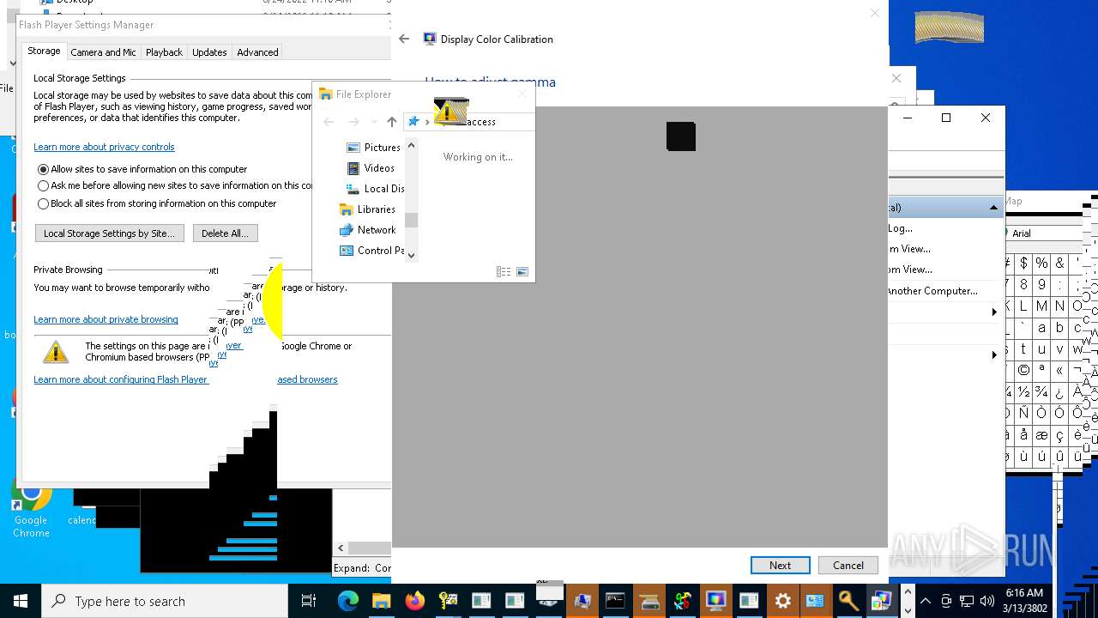Screen dimensions: 1098x618
Task: Open the Settings gear taskbar icon
Action: (x=782, y=601)
